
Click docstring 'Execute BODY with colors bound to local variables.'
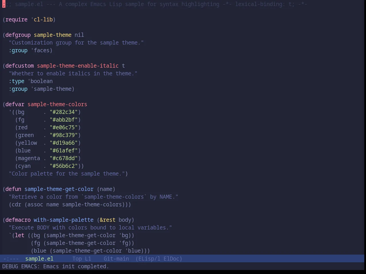tap(90, 227)
